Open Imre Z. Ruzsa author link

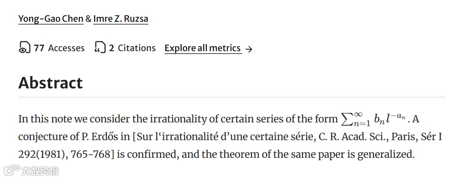[x=121, y=19]
